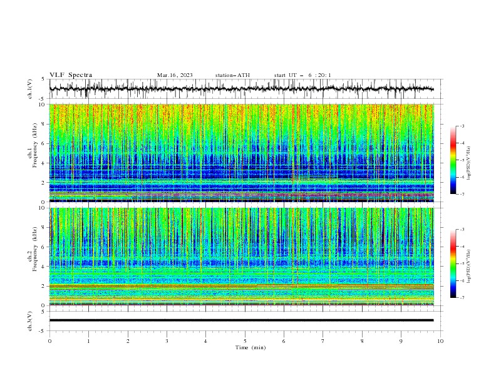Viewport: 496px width, 383px height.
Task: Click the "-7" label on ch.1 colorbar
Action: [462, 194]
